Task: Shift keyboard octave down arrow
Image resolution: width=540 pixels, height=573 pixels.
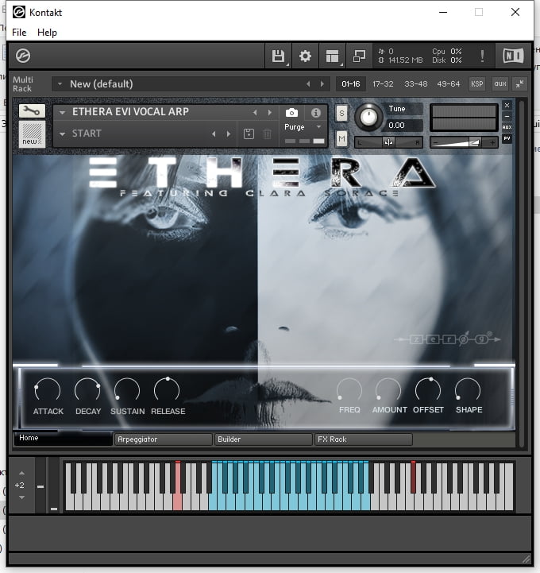Action: tap(21, 498)
